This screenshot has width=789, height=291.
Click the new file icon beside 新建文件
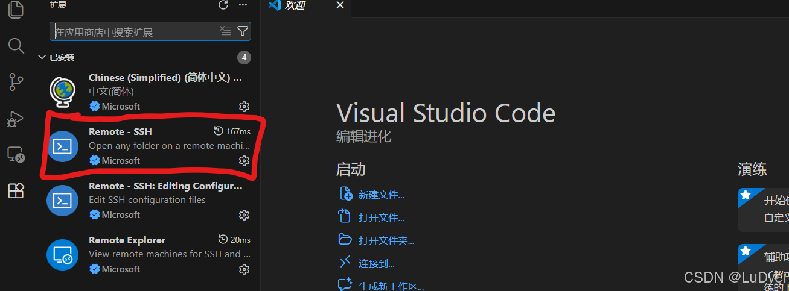pyautogui.click(x=345, y=193)
